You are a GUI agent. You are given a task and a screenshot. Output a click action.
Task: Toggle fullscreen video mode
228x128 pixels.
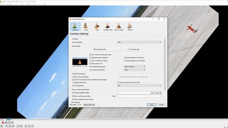(x=18, y=126)
